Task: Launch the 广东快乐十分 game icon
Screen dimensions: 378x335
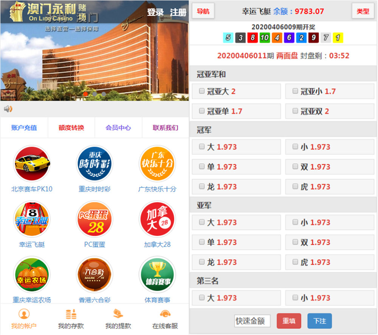Action: [x=157, y=164]
